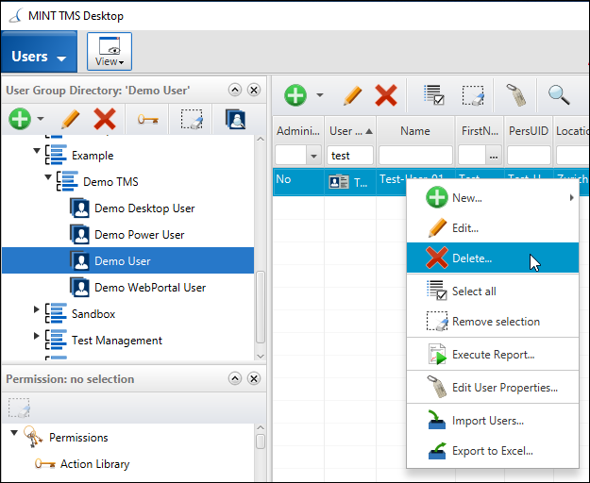The height and width of the screenshot is (483, 590).
Task: Collapse the Demo TMS tree node
Action: [48, 177]
